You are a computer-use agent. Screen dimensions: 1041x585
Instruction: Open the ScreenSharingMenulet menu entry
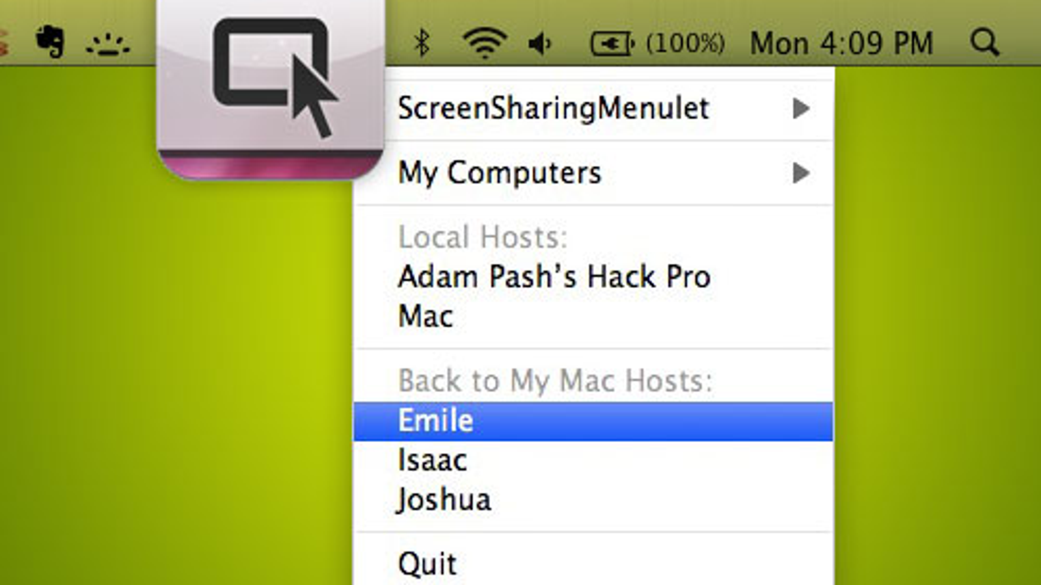coord(593,108)
